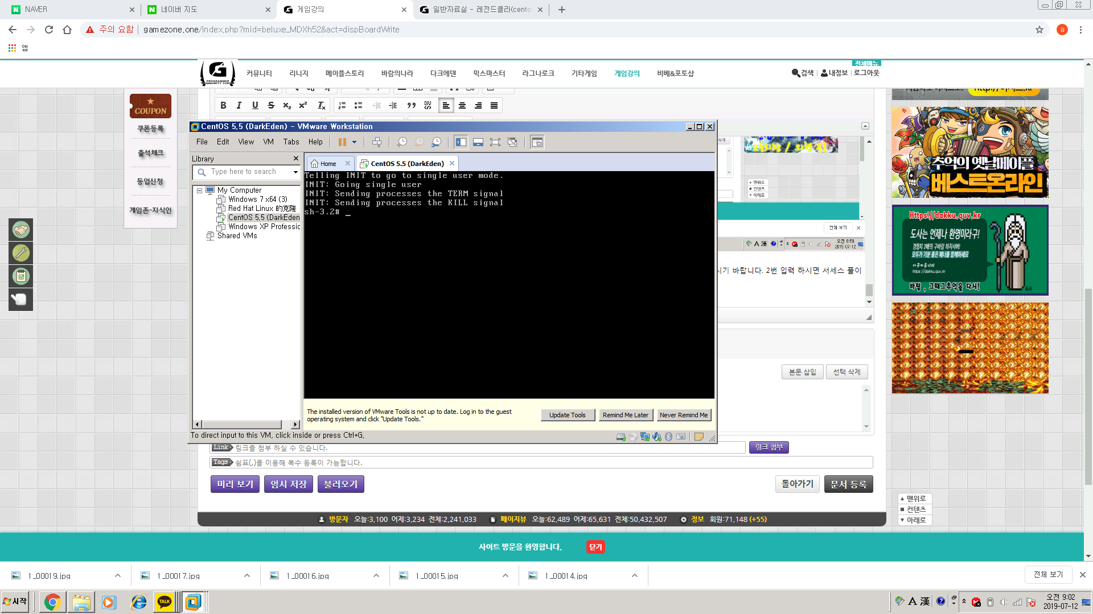This screenshot has width=1093, height=614.
Task: Open options chevron for 1_00017.jpg download
Action: (x=246, y=575)
